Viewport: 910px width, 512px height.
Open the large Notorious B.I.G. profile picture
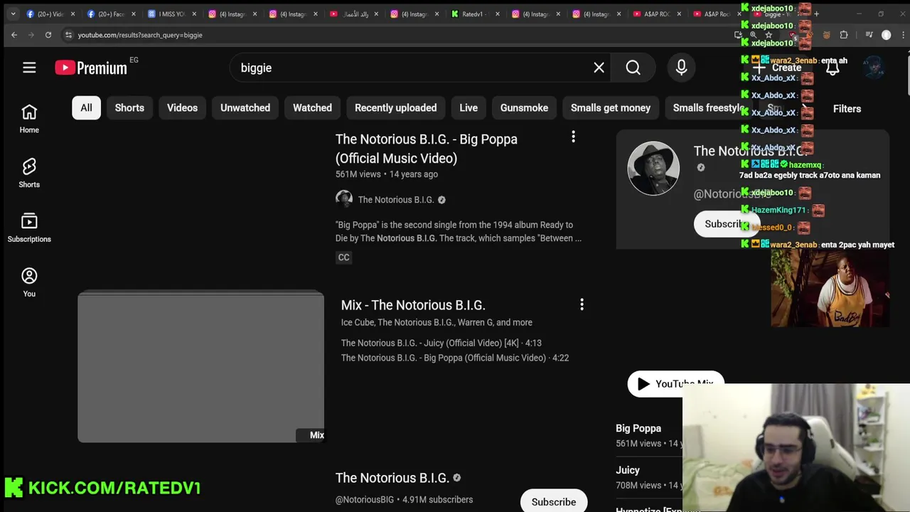[x=653, y=168]
